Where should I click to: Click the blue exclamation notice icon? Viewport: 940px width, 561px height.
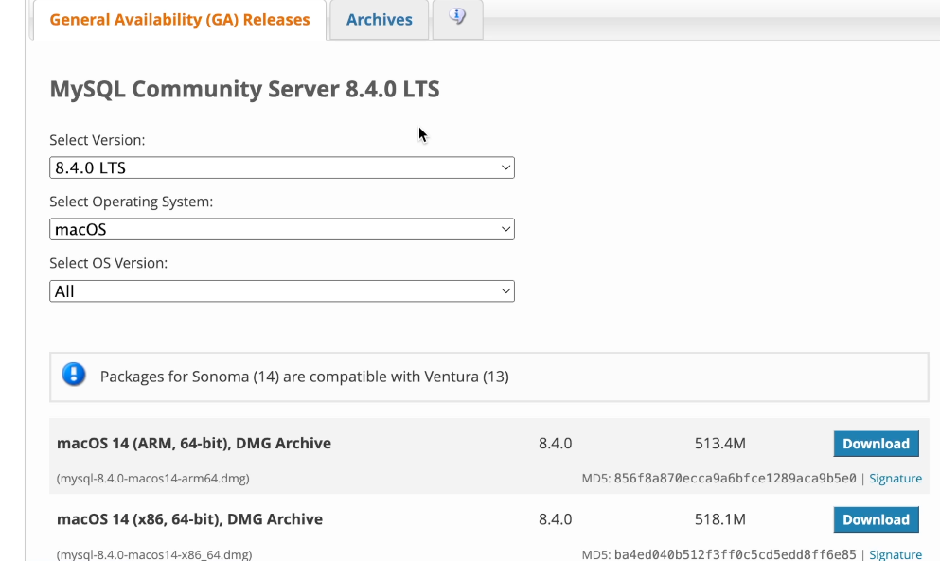click(x=74, y=376)
